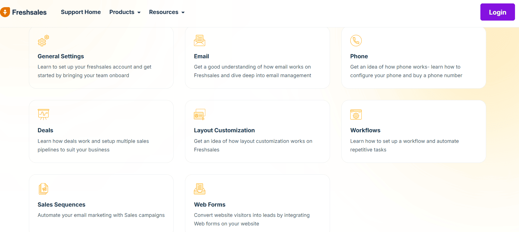Open the Deals category heading

pos(45,130)
